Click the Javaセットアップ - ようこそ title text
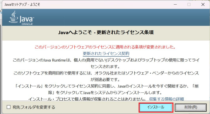Image resolution: width=210 pixels, height=114 pixels. pyautogui.click(x=22, y=4)
